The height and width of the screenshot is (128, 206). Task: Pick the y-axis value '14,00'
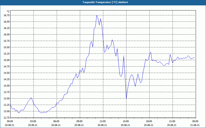[7, 86]
